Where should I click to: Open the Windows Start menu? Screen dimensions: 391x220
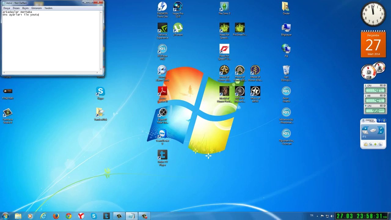pyautogui.click(x=5, y=216)
